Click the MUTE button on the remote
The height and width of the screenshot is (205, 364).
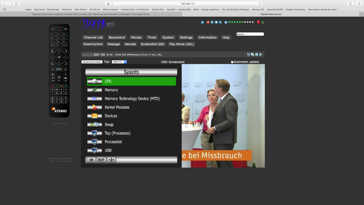[x=59, y=77]
